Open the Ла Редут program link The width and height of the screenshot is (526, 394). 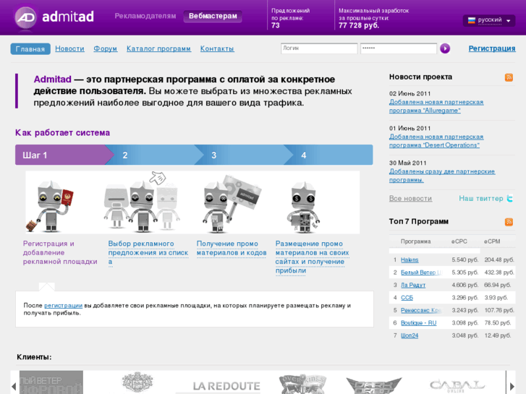click(413, 285)
